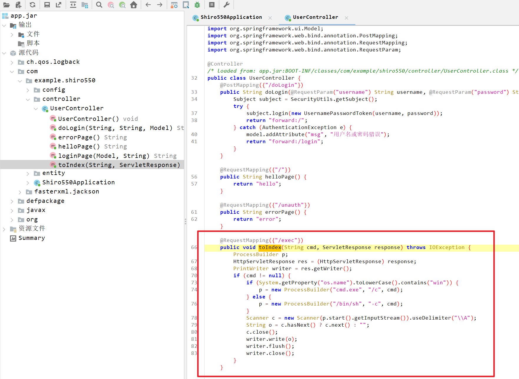The image size is (519, 379).
Task: Toggle sync with editor icon
Action: [x=73, y=5]
